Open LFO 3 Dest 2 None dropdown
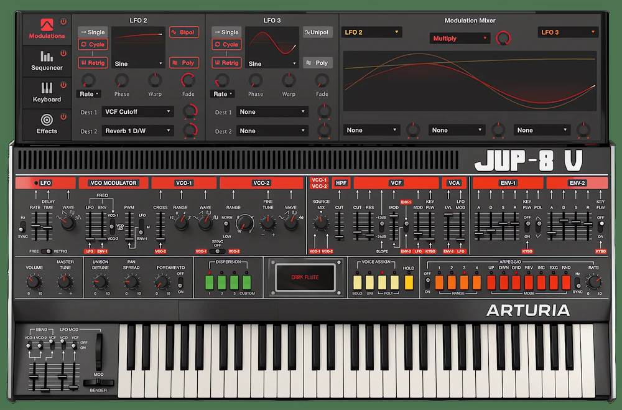Screen dimensions: 622x410 pos(272,131)
